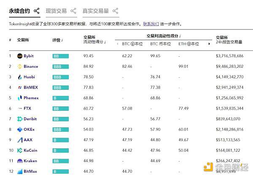Click OKEx's ETH score 60.01

[183, 129]
